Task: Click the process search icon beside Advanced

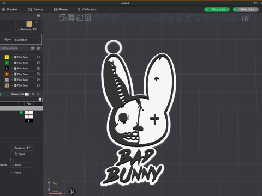Action: [x=38, y=94]
